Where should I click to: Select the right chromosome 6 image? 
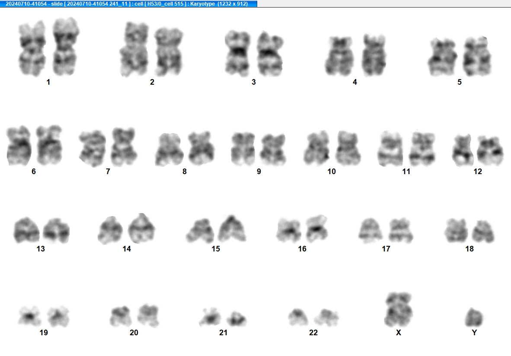pos(49,145)
